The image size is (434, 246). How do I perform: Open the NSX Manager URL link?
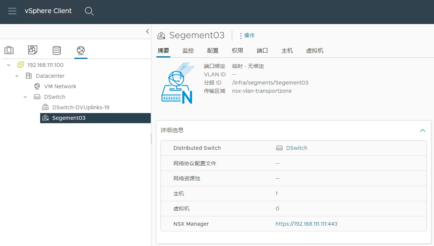pos(306,224)
